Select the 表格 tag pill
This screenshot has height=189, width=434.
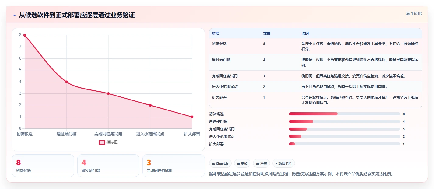coord(242,163)
